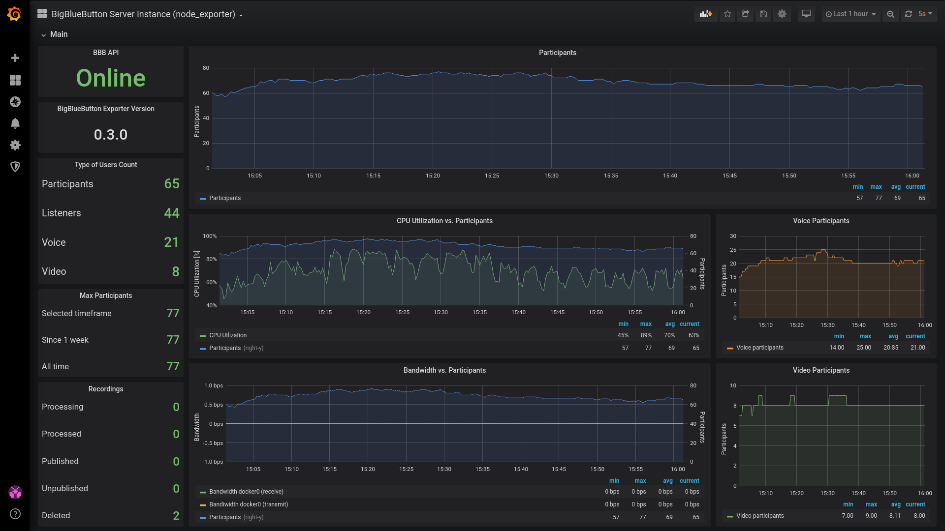Save the dashboard with disk icon
The width and height of the screenshot is (945, 531).
(x=763, y=14)
